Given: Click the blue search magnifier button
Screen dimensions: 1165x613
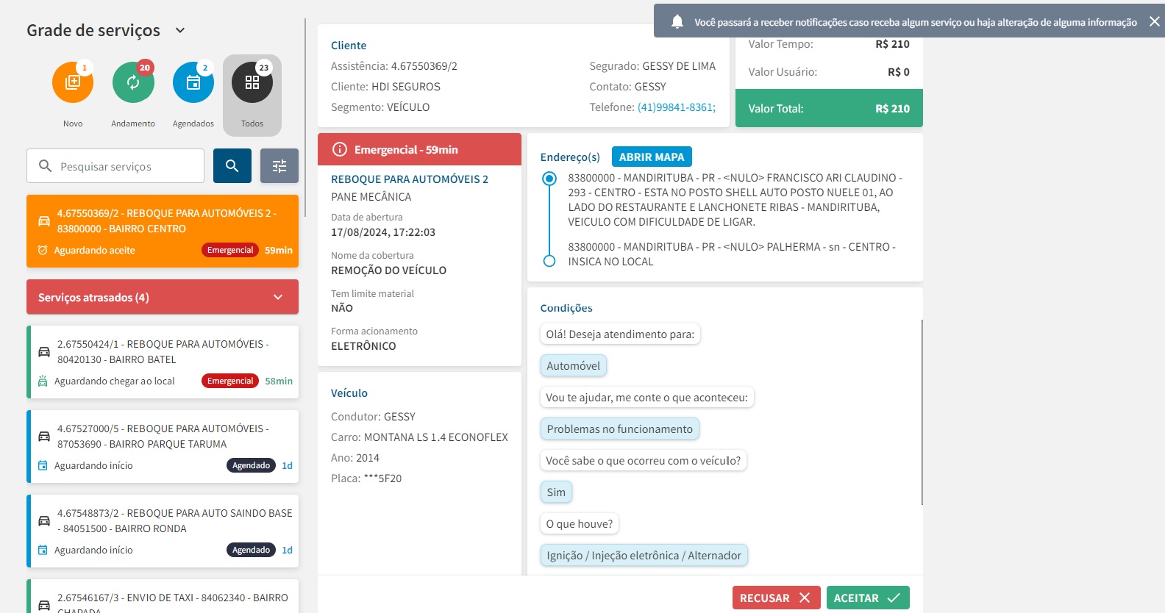Looking at the screenshot, I should (232, 166).
